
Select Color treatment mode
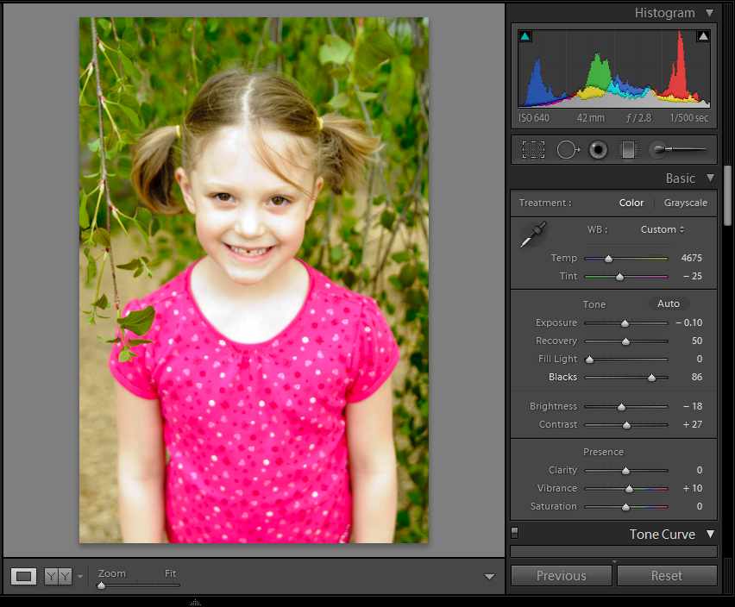631,203
